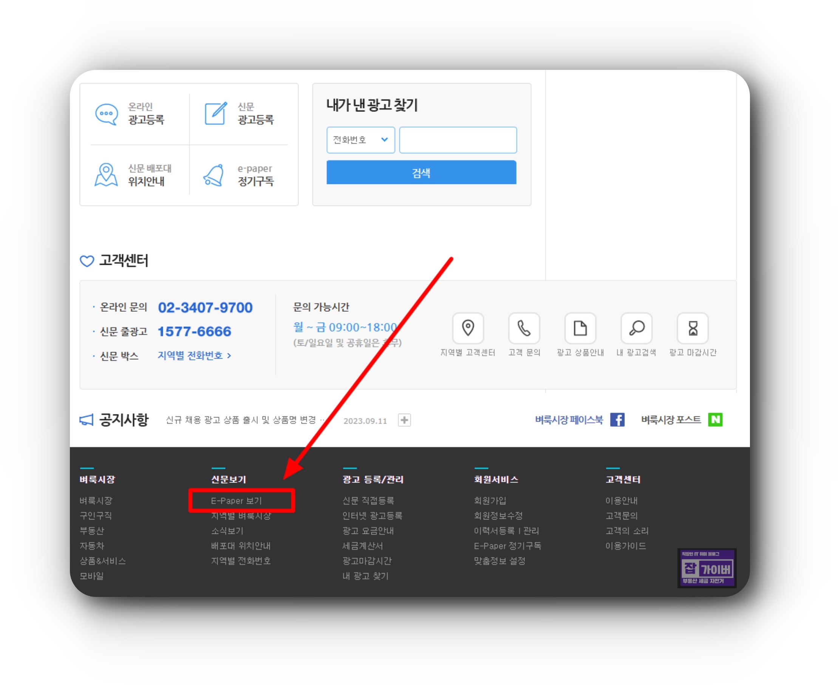The width and height of the screenshot is (838, 685).
Task: Click the regional customer center pin icon
Action: 468,328
